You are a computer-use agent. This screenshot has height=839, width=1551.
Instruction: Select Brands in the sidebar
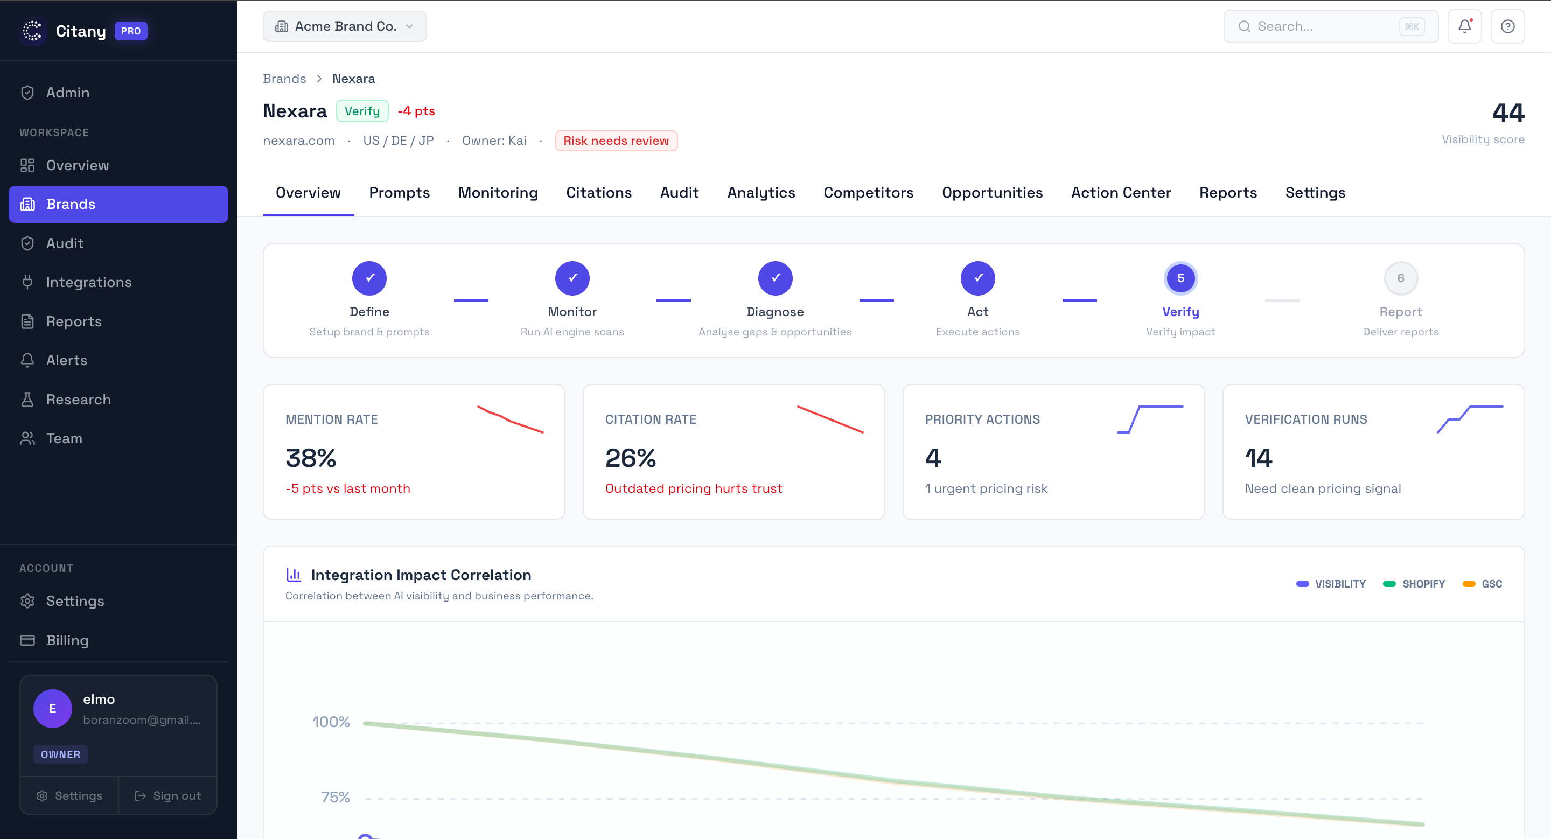click(71, 204)
